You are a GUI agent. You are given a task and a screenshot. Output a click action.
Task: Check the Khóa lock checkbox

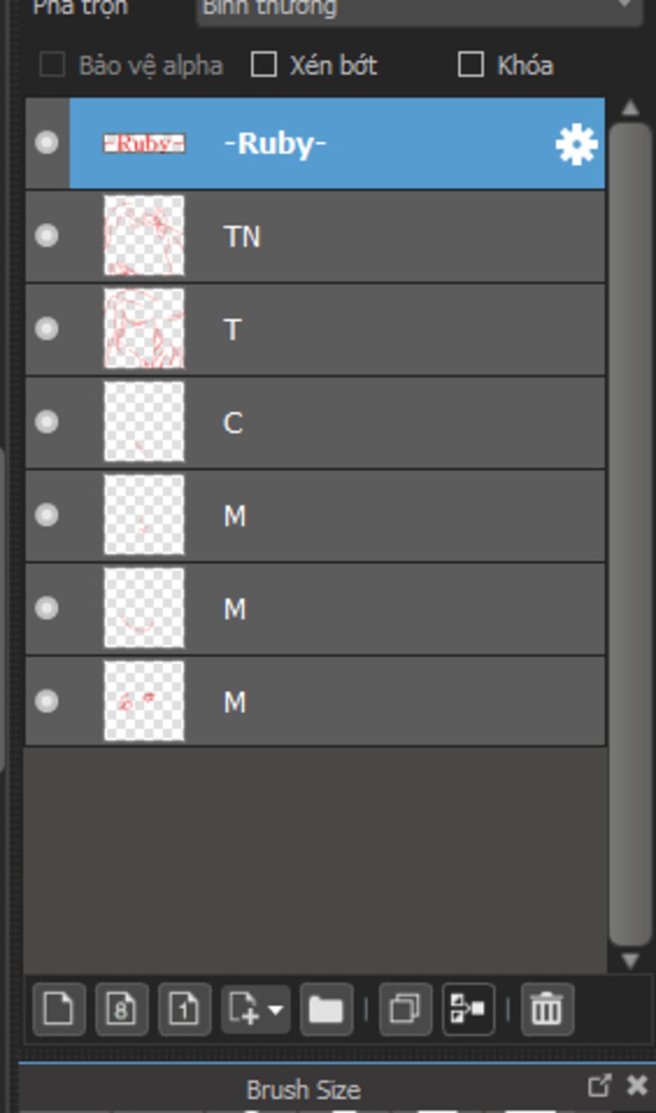471,65
